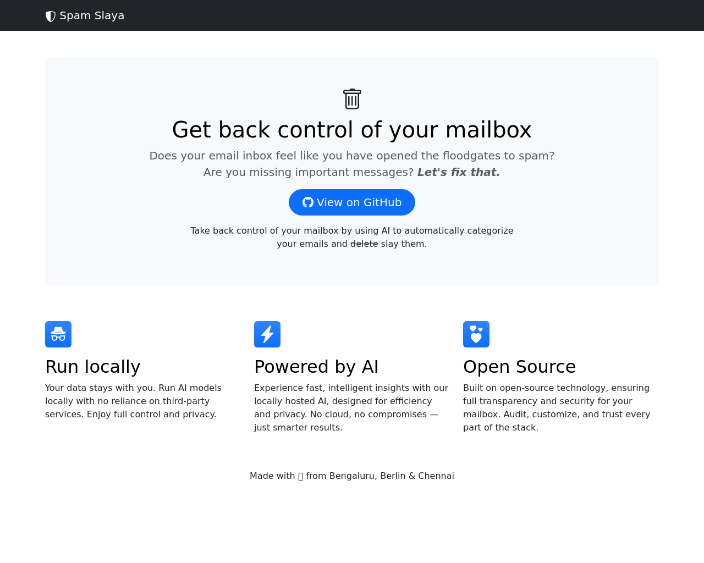
Task: Click the View on GitHub button
Action: (352, 202)
